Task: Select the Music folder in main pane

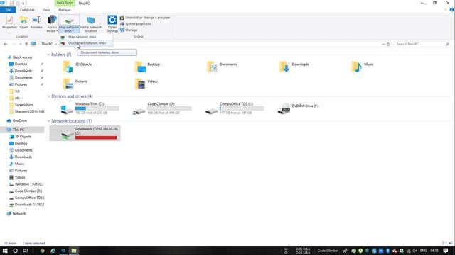Action: click(x=362, y=67)
